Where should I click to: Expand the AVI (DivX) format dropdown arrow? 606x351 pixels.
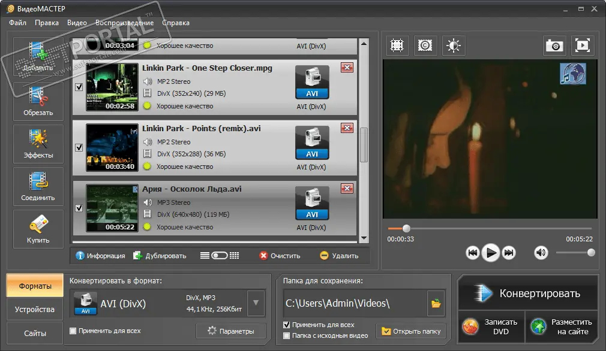(x=256, y=303)
